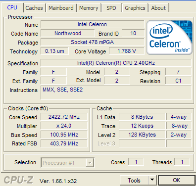Click the Bus Speed value 100.95 MHz

[x=64, y=135]
